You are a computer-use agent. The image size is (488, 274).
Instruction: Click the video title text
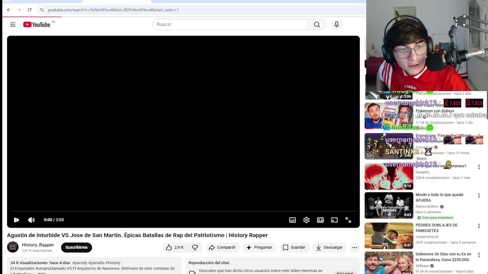point(137,235)
